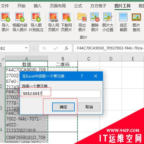Screen dimensions: 144x144
Task: Click the formula bar cancel X icon
Action: click(44, 48)
